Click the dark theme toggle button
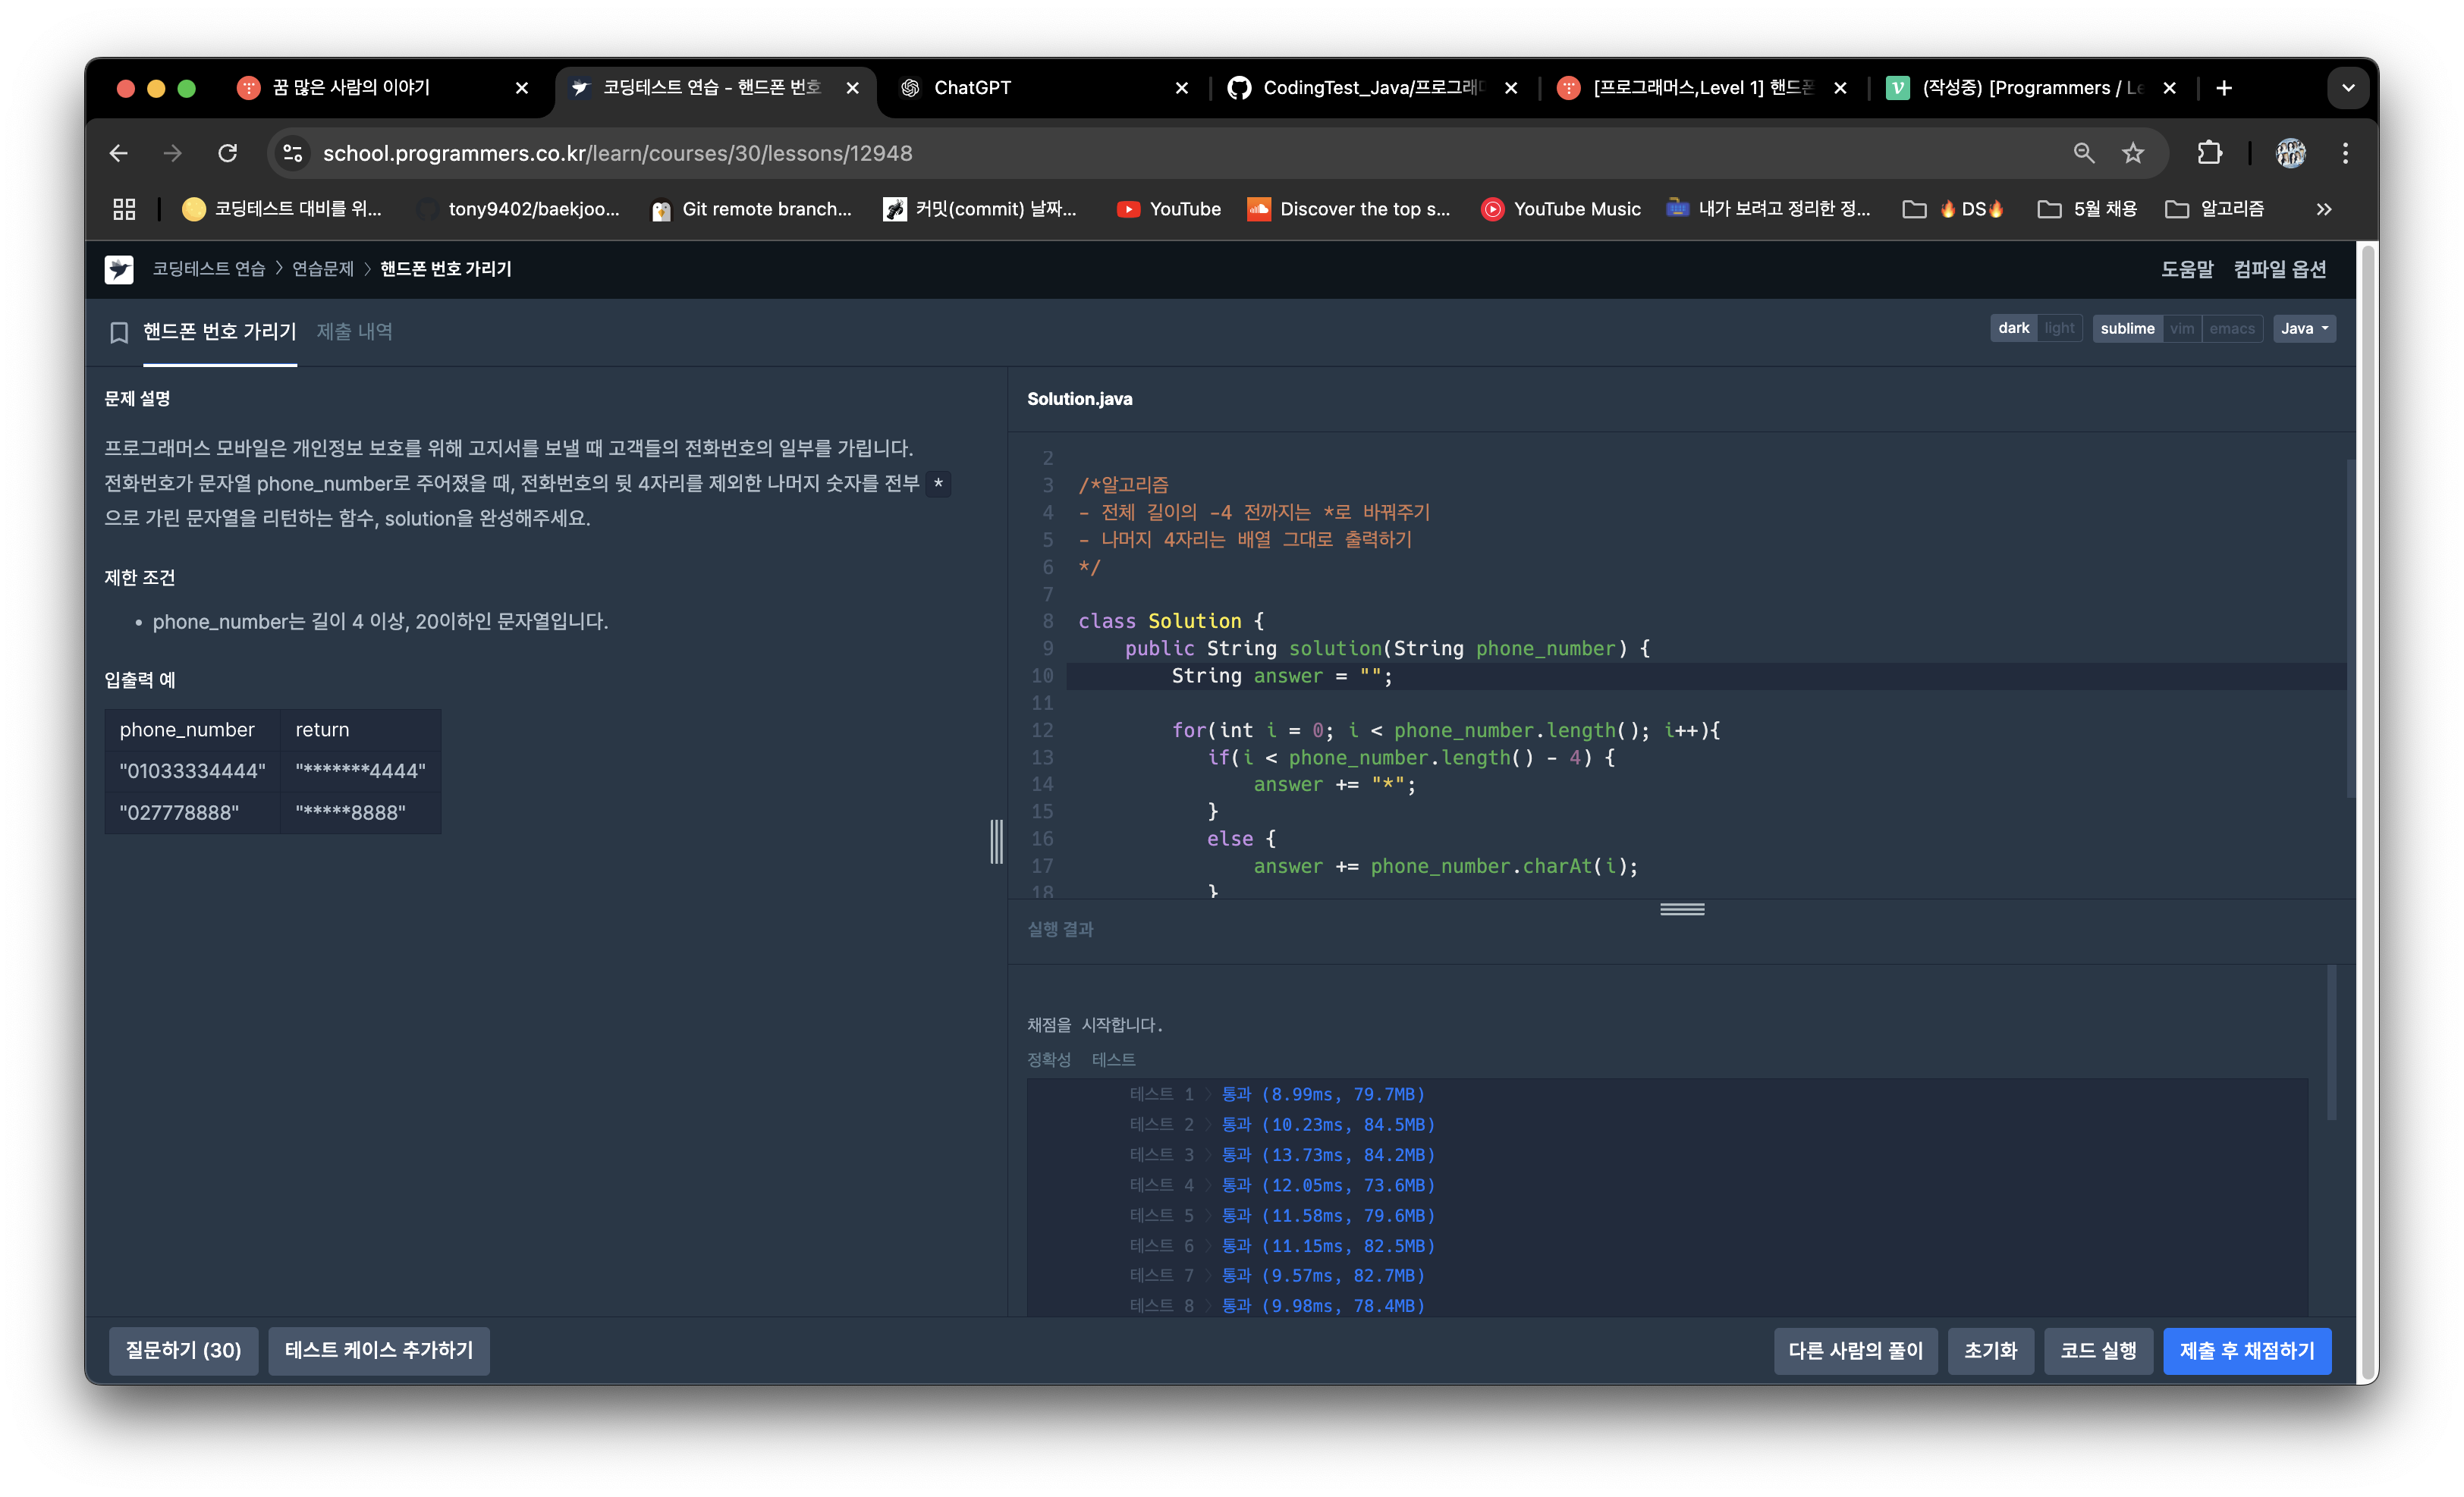Viewport: 2464px width, 1497px height. 2012,327
